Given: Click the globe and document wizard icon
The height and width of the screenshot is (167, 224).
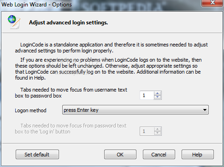Looking at the screenshot, I should 14,22.
